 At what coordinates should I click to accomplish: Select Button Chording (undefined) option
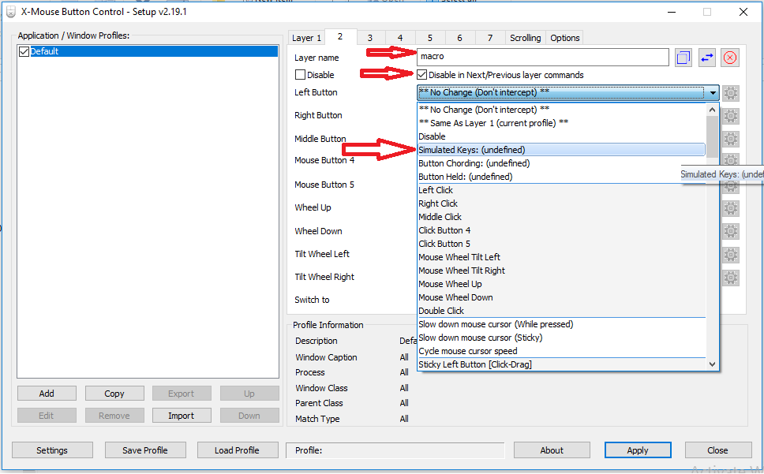tap(561, 163)
